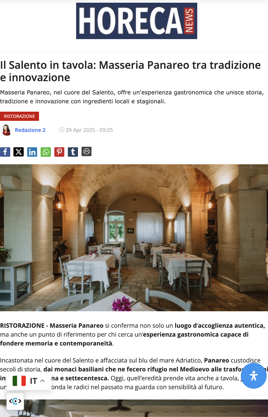268x417 pixels.
Task: Share via the LinkedIn icon
Action: [x=32, y=152]
